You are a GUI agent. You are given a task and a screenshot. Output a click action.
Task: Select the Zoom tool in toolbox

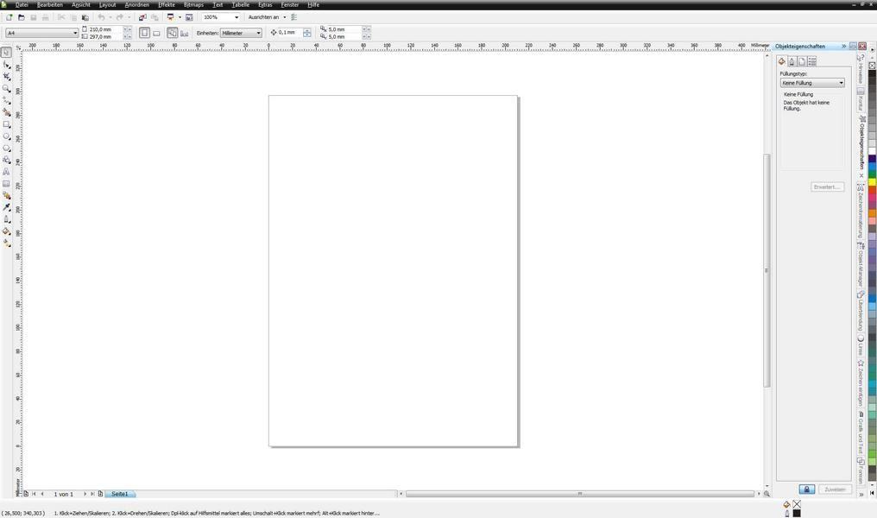(6, 88)
